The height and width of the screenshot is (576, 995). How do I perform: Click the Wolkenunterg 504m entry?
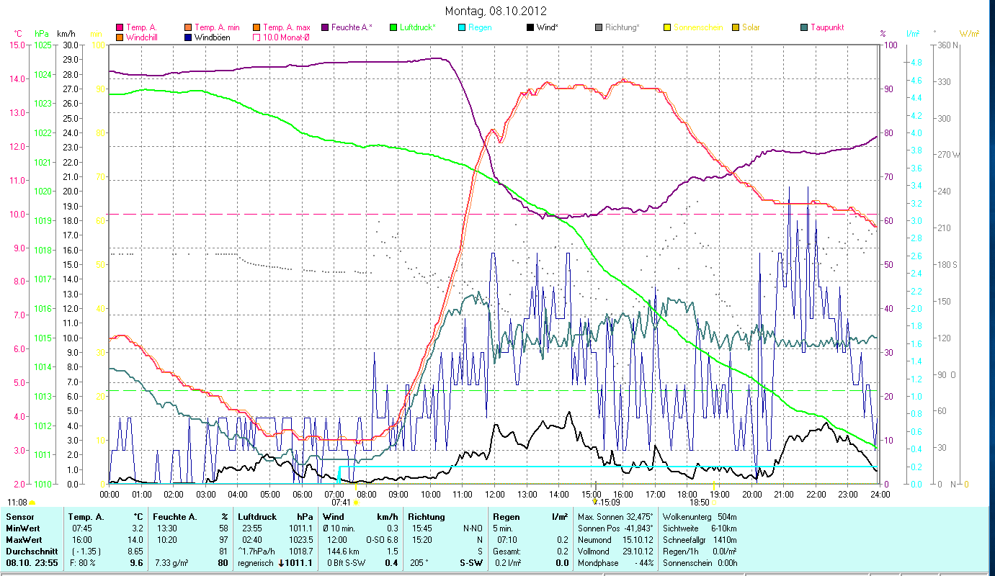tap(699, 517)
